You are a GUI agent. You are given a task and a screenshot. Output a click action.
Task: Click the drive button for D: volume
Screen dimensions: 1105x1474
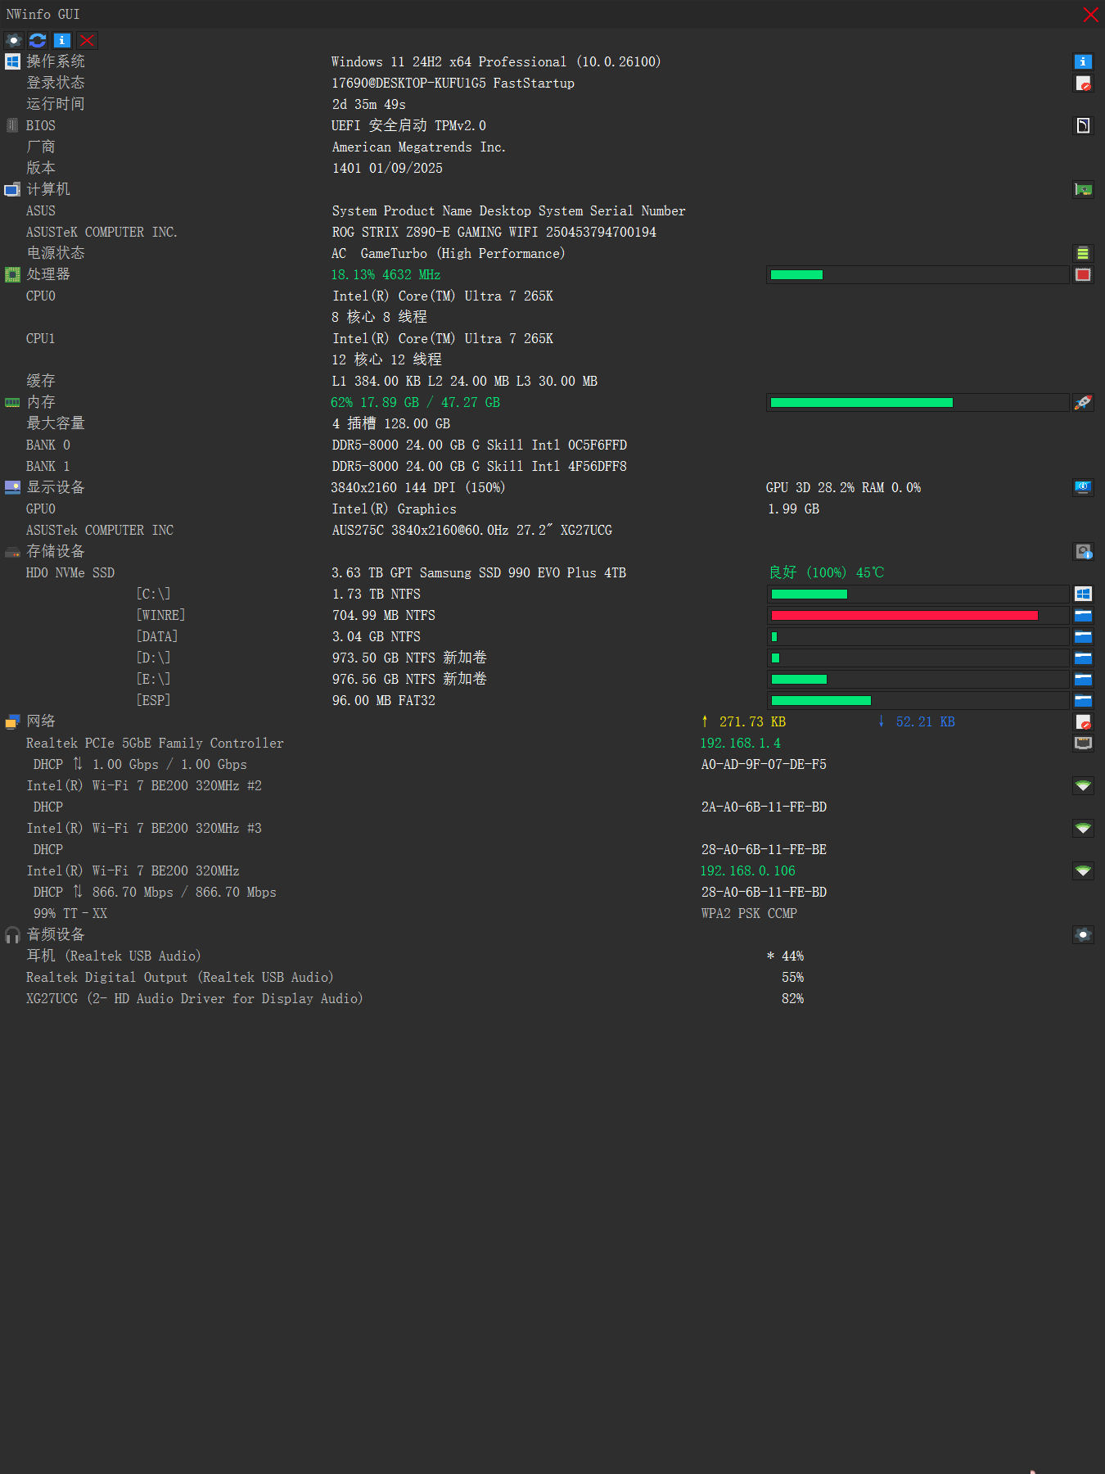coord(1083,658)
